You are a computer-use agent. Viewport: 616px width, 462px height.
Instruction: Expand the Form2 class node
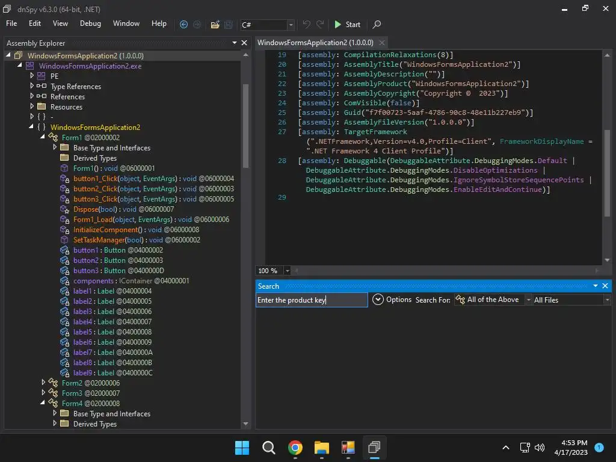(x=43, y=383)
